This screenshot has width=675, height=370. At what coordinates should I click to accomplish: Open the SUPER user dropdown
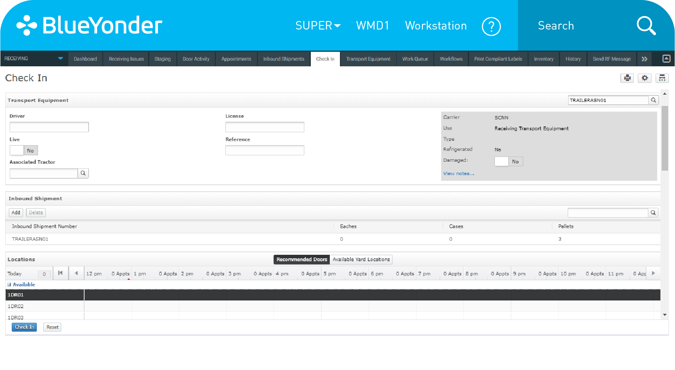318,26
